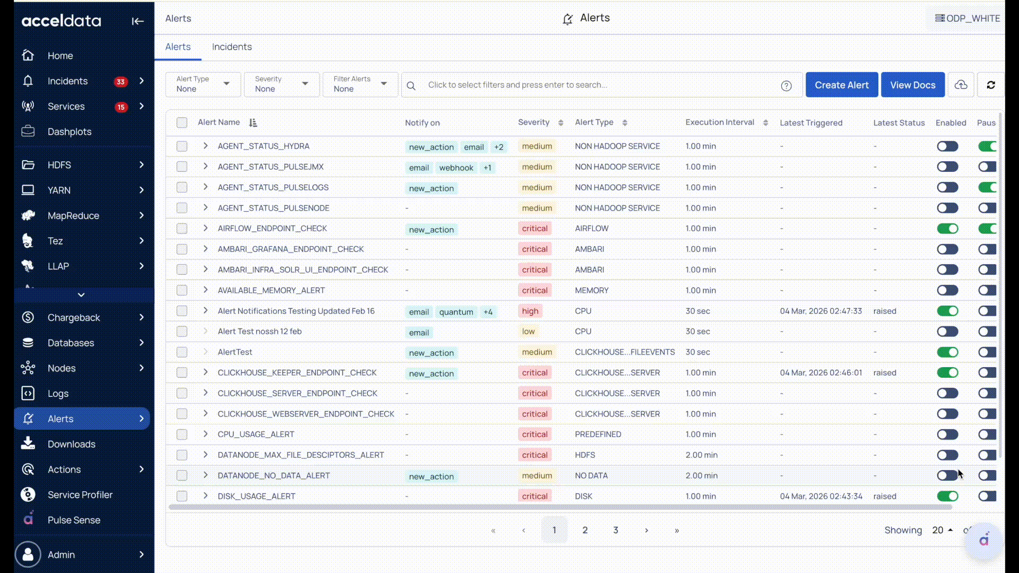Open the Severity filter dropdown
1019x573 pixels.
[x=281, y=84]
